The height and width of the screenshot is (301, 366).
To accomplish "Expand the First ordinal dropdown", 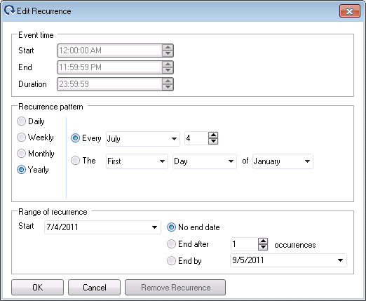I will click(x=137, y=161).
